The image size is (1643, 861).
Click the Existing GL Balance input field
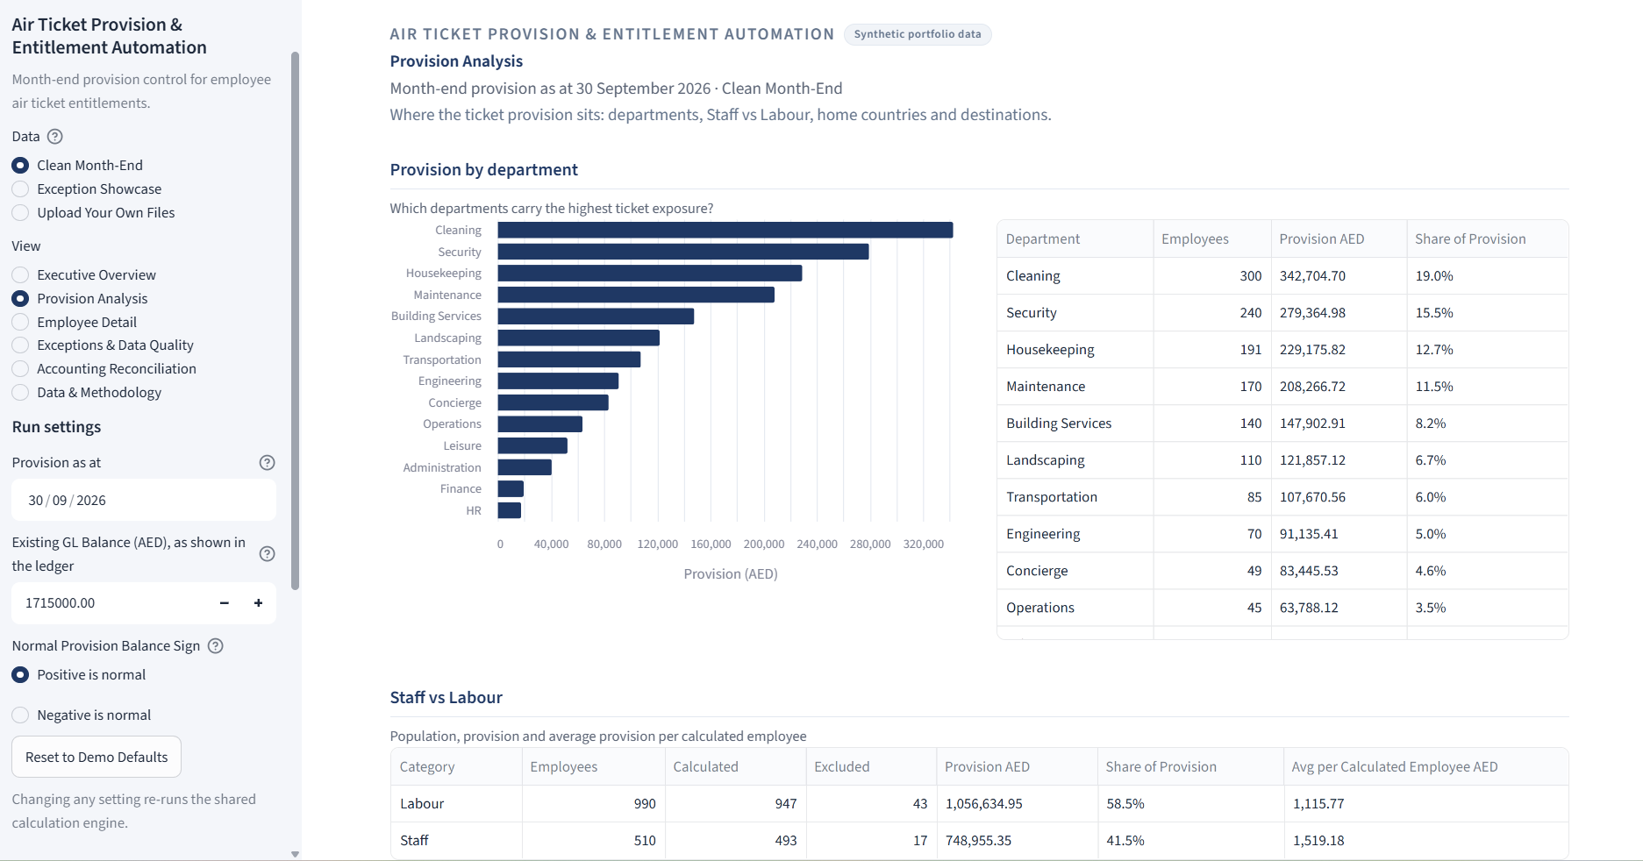110,603
